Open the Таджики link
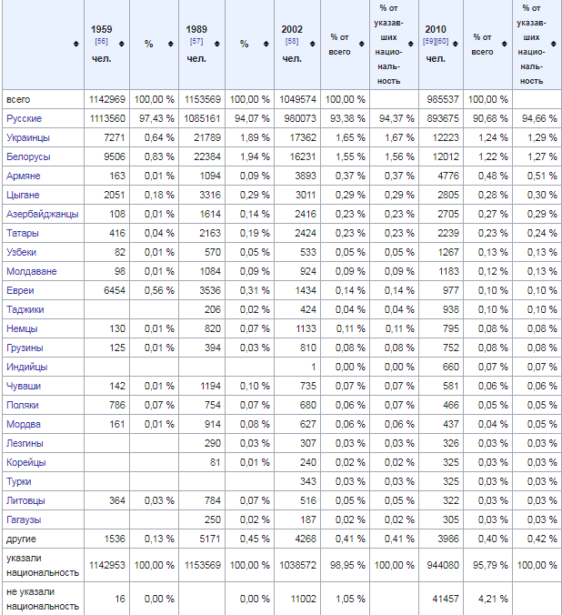The width and height of the screenshot is (562, 615). 25,309
